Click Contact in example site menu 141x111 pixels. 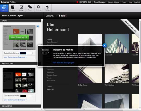click(49, 87)
